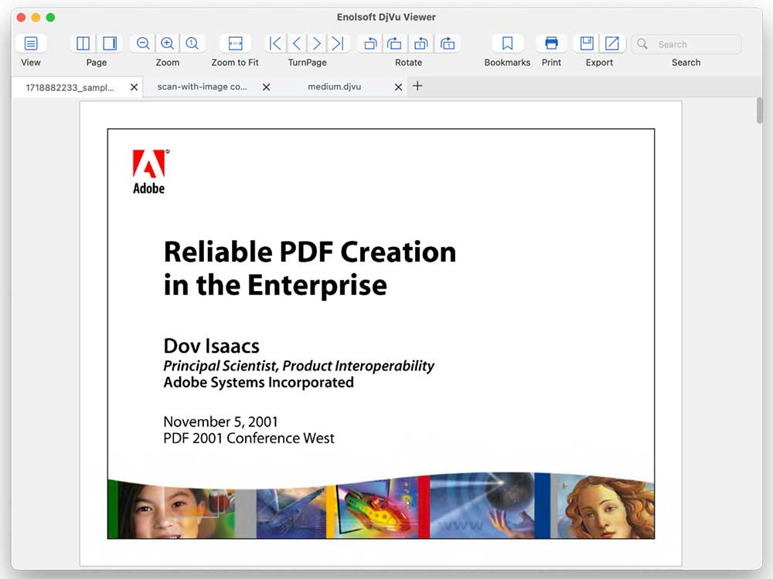Image resolution: width=773 pixels, height=579 pixels.
Task: Print the current document
Action: (x=551, y=43)
